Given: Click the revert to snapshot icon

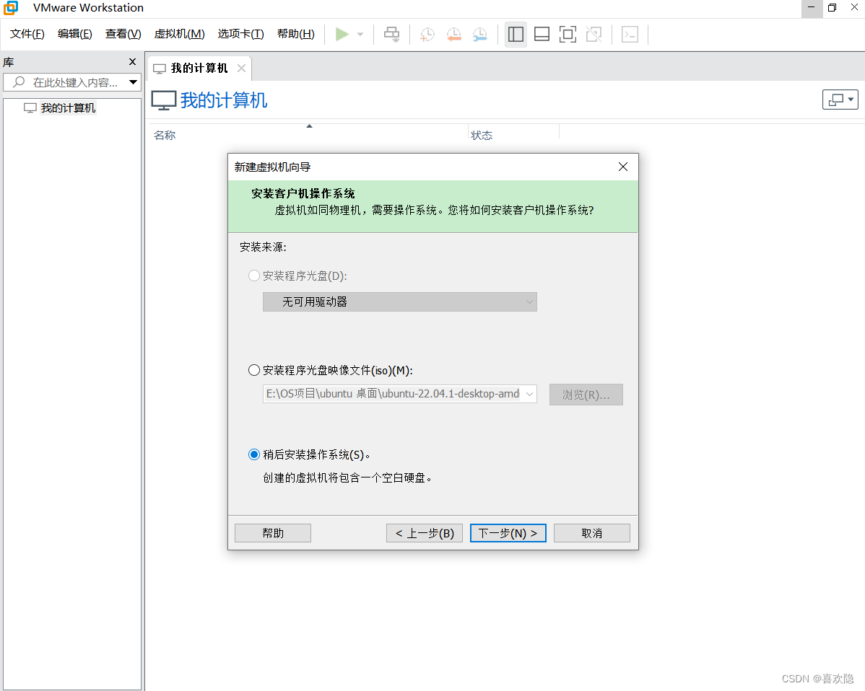Looking at the screenshot, I should 453,34.
